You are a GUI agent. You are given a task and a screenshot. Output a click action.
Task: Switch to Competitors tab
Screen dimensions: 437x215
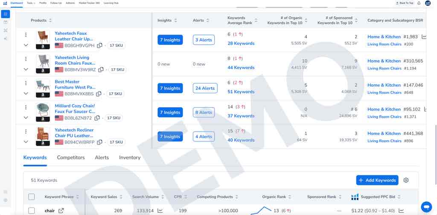(x=71, y=158)
